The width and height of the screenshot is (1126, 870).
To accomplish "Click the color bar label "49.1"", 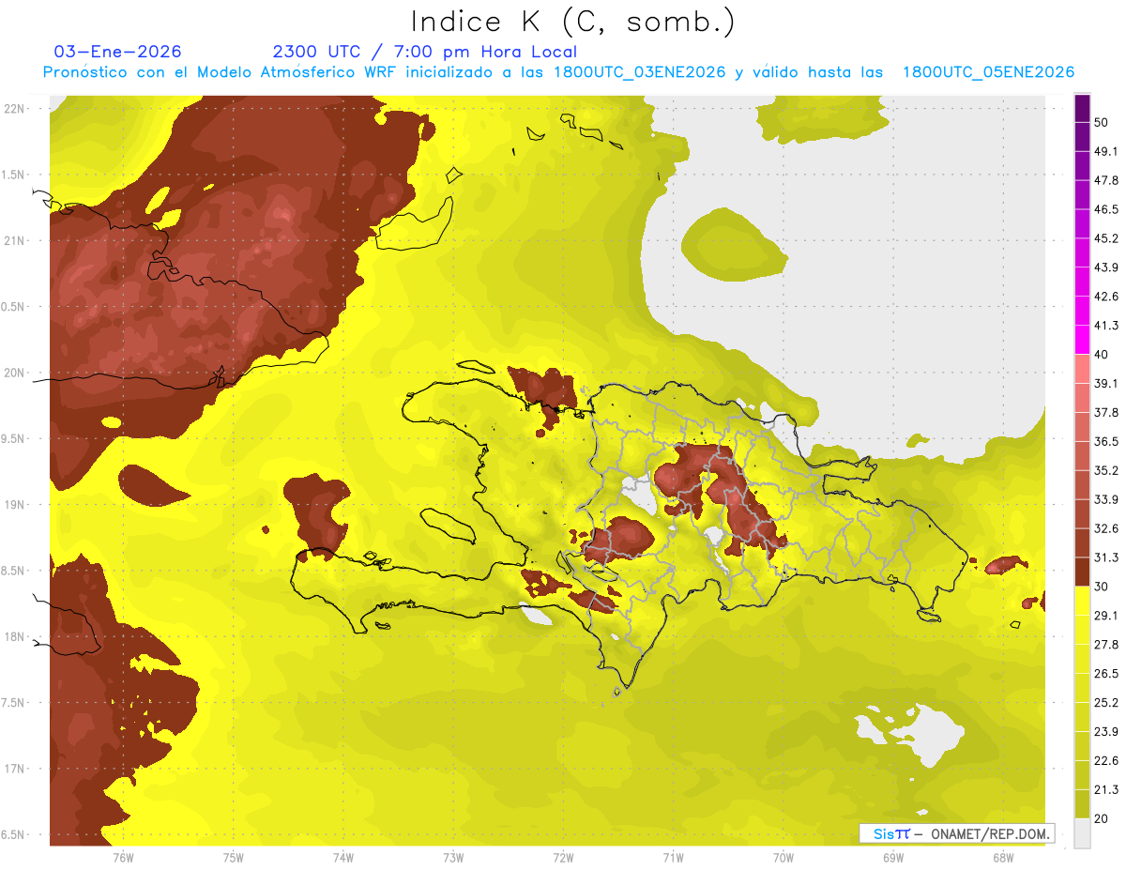I will point(1106,151).
